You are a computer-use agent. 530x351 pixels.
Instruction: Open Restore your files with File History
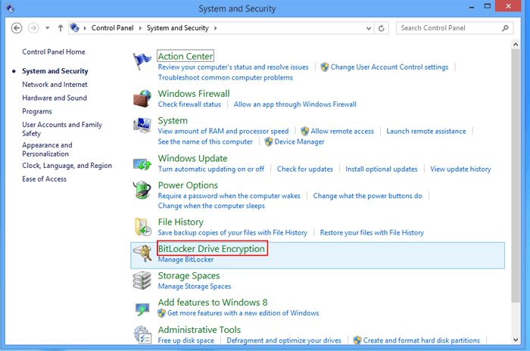click(372, 233)
